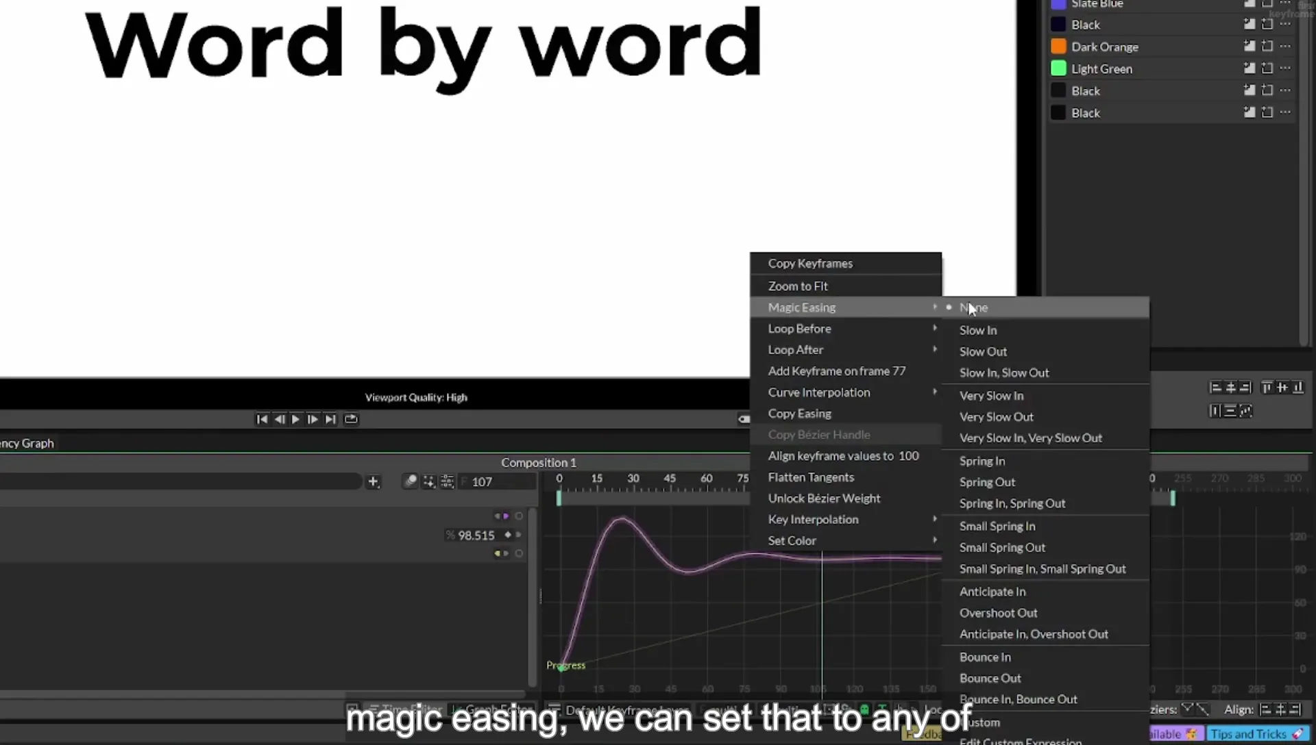The image size is (1316, 745).
Task: Click the align bottom edges icon
Action: [x=1297, y=388]
